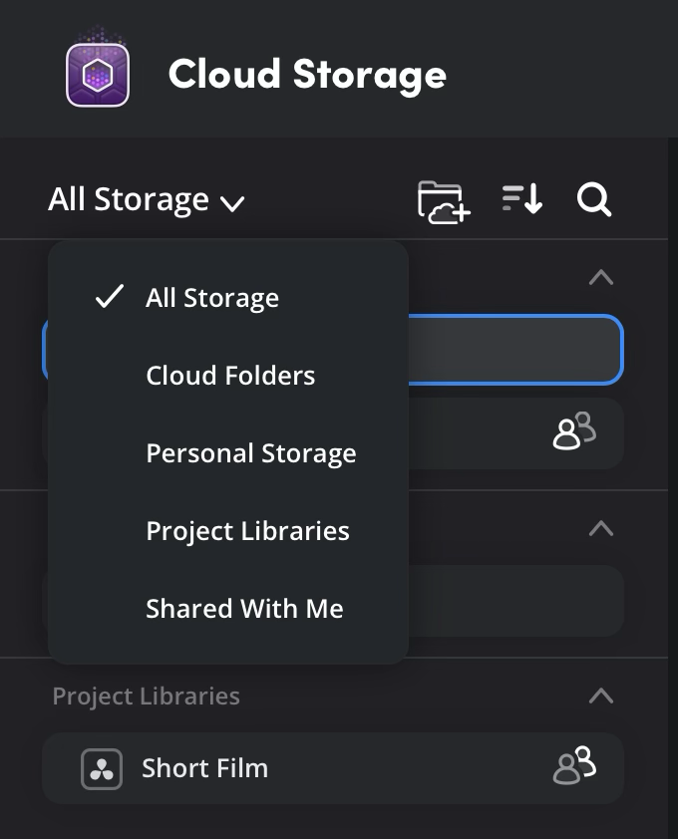This screenshot has width=678, height=839.
Task: Choose Personal Storage in the menu
Action: click(251, 452)
